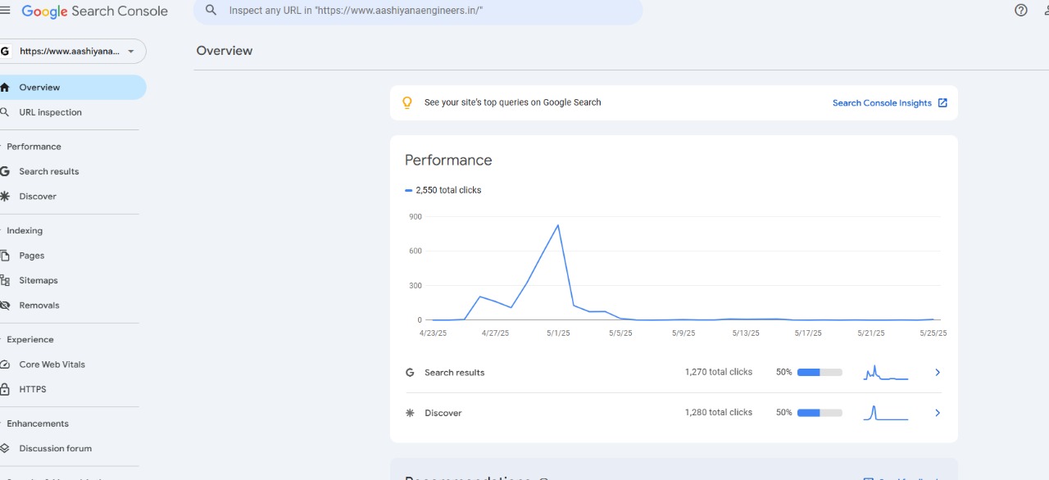Open Discover report via its chevron
Viewport: 1049px width, 480px height.
(938, 413)
